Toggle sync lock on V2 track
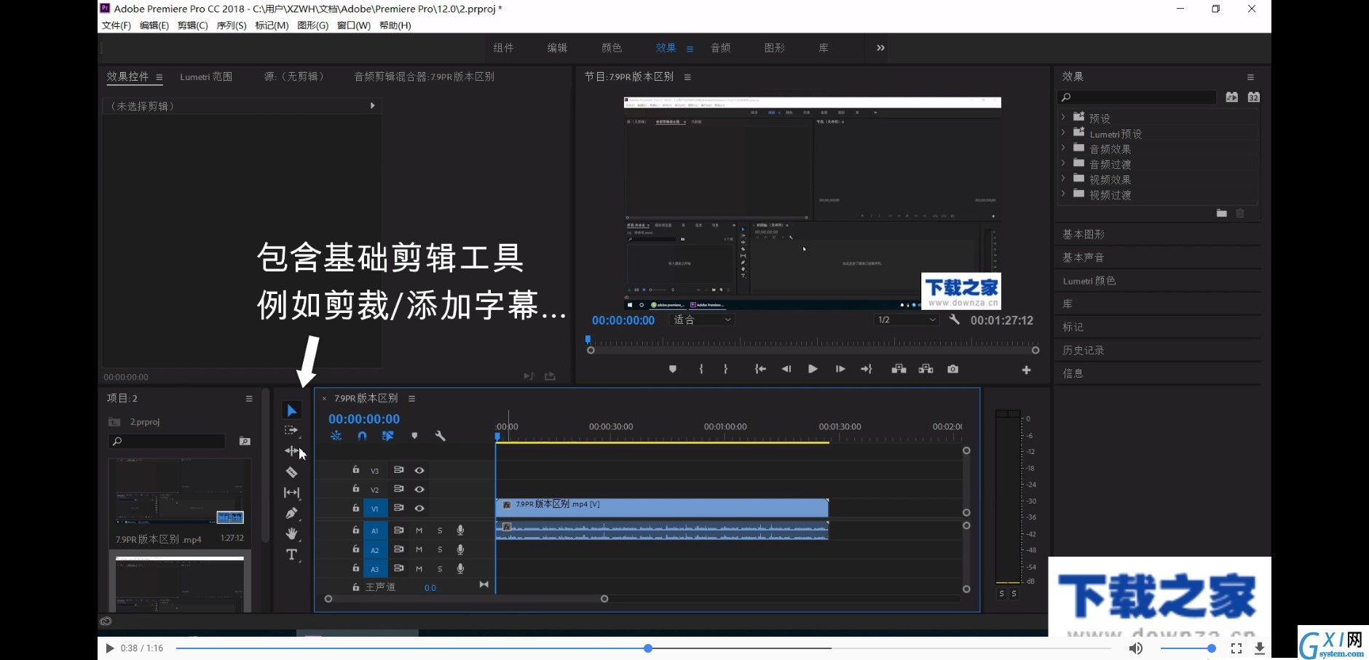The image size is (1369, 660). click(398, 489)
